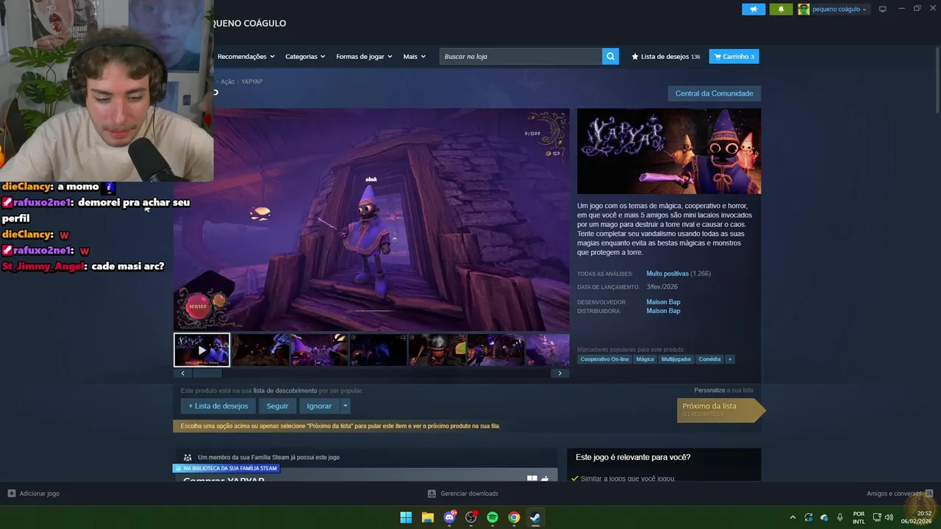Viewport: 941px width, 529px height.
Task: Click the Steam taskbar icon
Action: tap(536, 517)
